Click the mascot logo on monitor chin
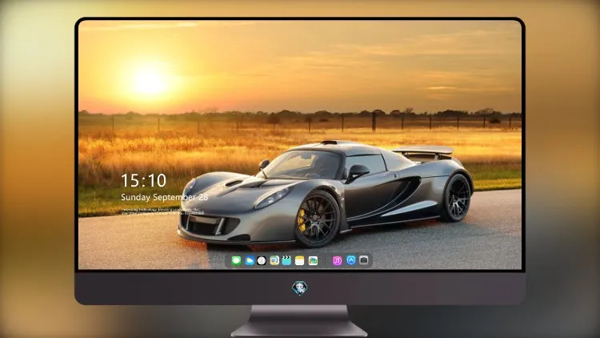Viewport: 600px width, 338px height. (x=300, y=288)
